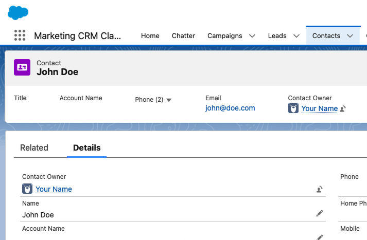Open the Chatter tab
This screenshot has height=240, width=367.
click(183, 36)
